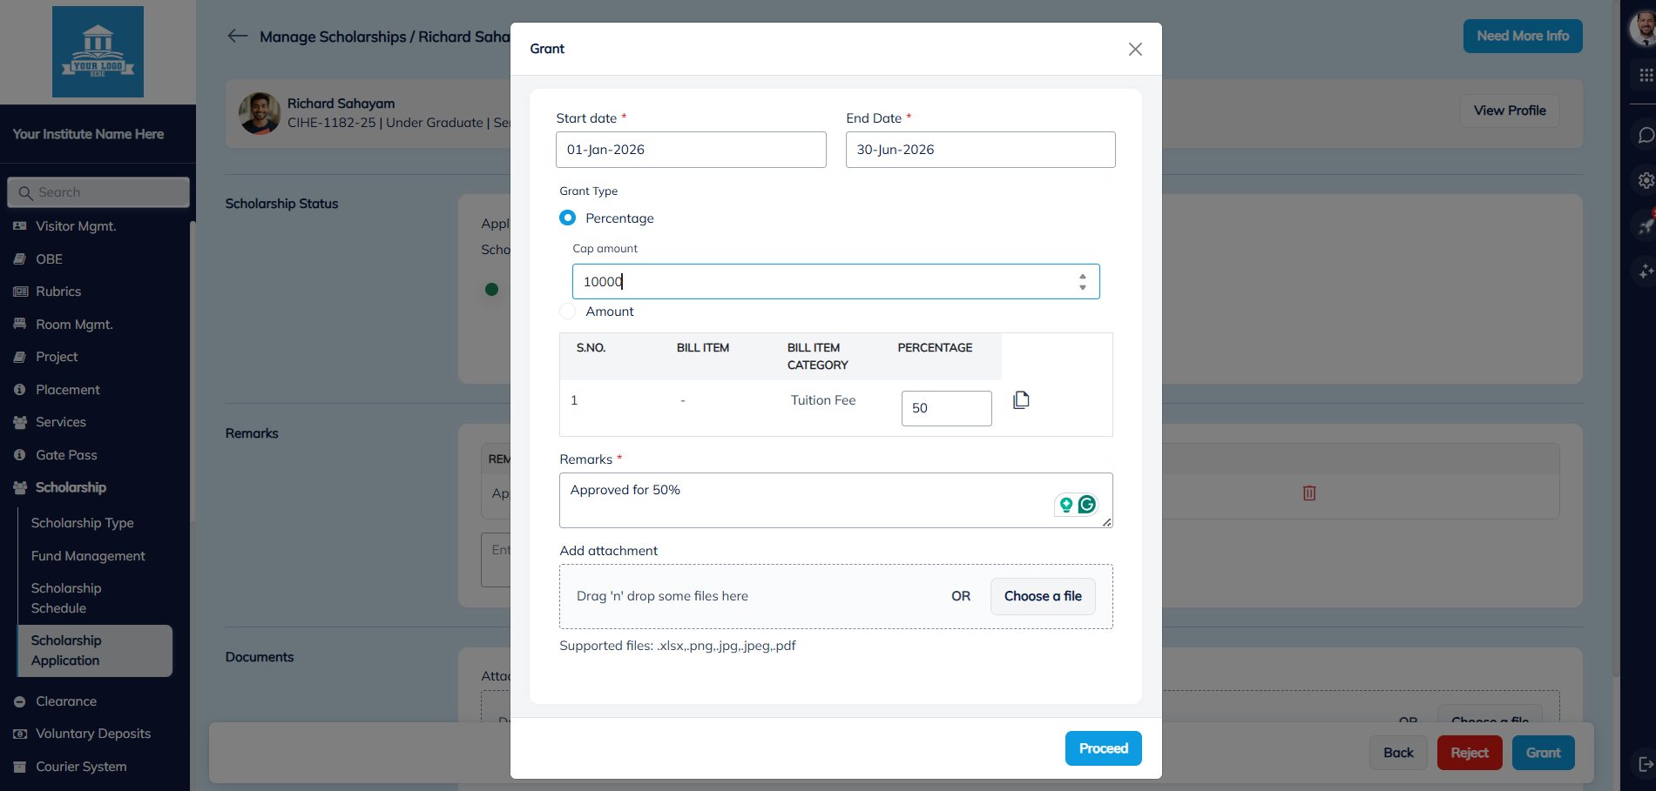
Task: Copy the Tuition Fee bill item row
Action: coord(1020,399)
